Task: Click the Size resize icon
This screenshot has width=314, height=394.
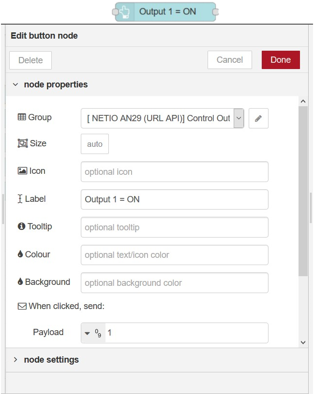Action: pos(23,143)
